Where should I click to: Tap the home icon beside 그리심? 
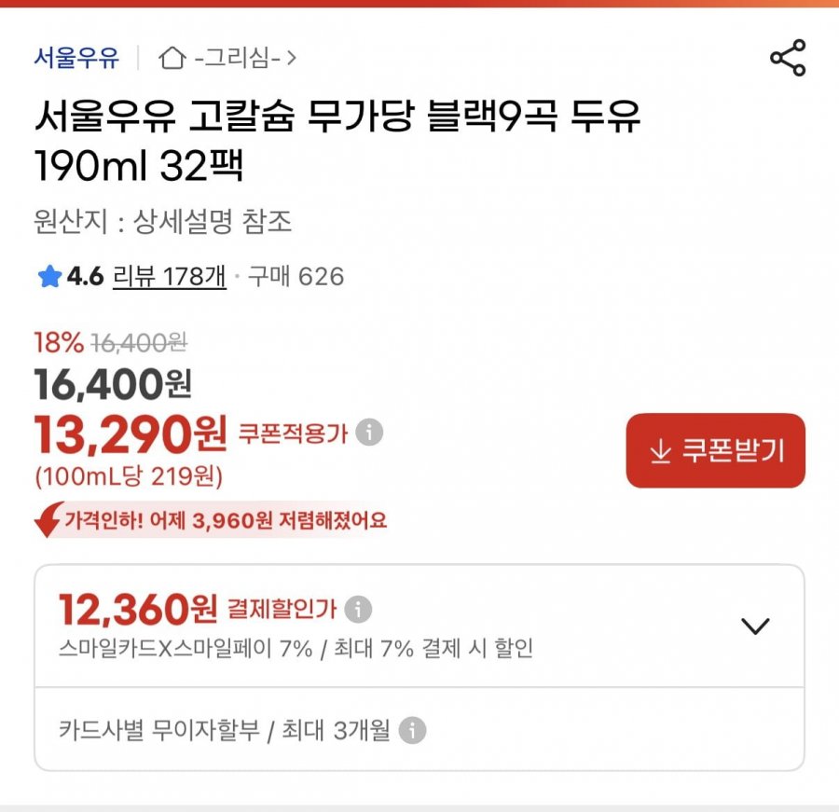[172, 59]
